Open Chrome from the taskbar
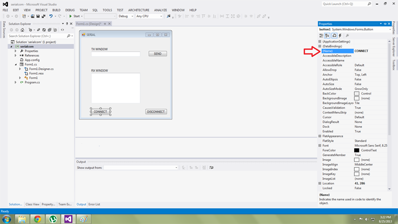 [x=38, y=219]
